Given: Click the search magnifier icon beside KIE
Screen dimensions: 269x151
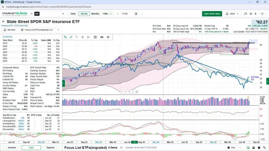Looking at the screenshot, I should point(32,14).
